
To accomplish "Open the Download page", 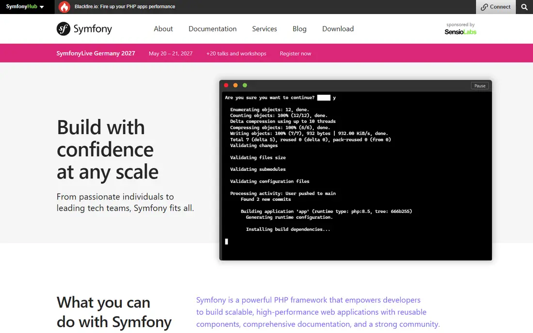I will (338, 29).
